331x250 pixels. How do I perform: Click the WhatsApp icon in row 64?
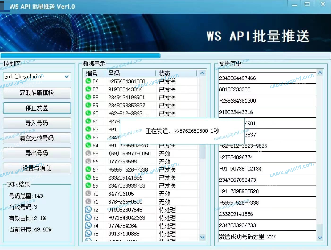(88, 145)
